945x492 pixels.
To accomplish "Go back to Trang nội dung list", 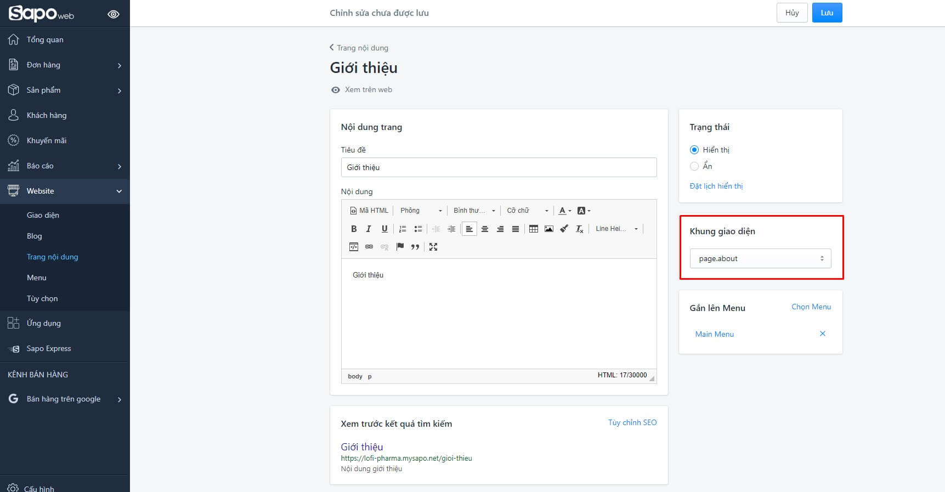I will click(x=359, y=48).
